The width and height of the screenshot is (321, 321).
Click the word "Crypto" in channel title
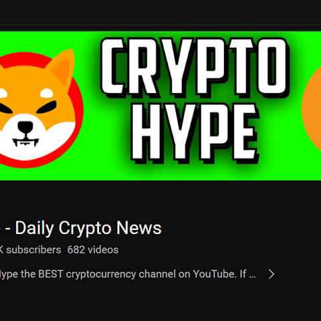click(85, 229)
